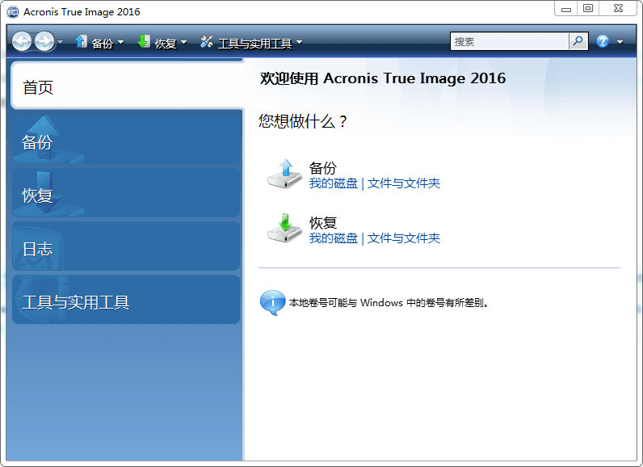This screenshot has width=643, height=467.
Task: Expand the navigation history dropdown arrow
Action: coord(60,42)
